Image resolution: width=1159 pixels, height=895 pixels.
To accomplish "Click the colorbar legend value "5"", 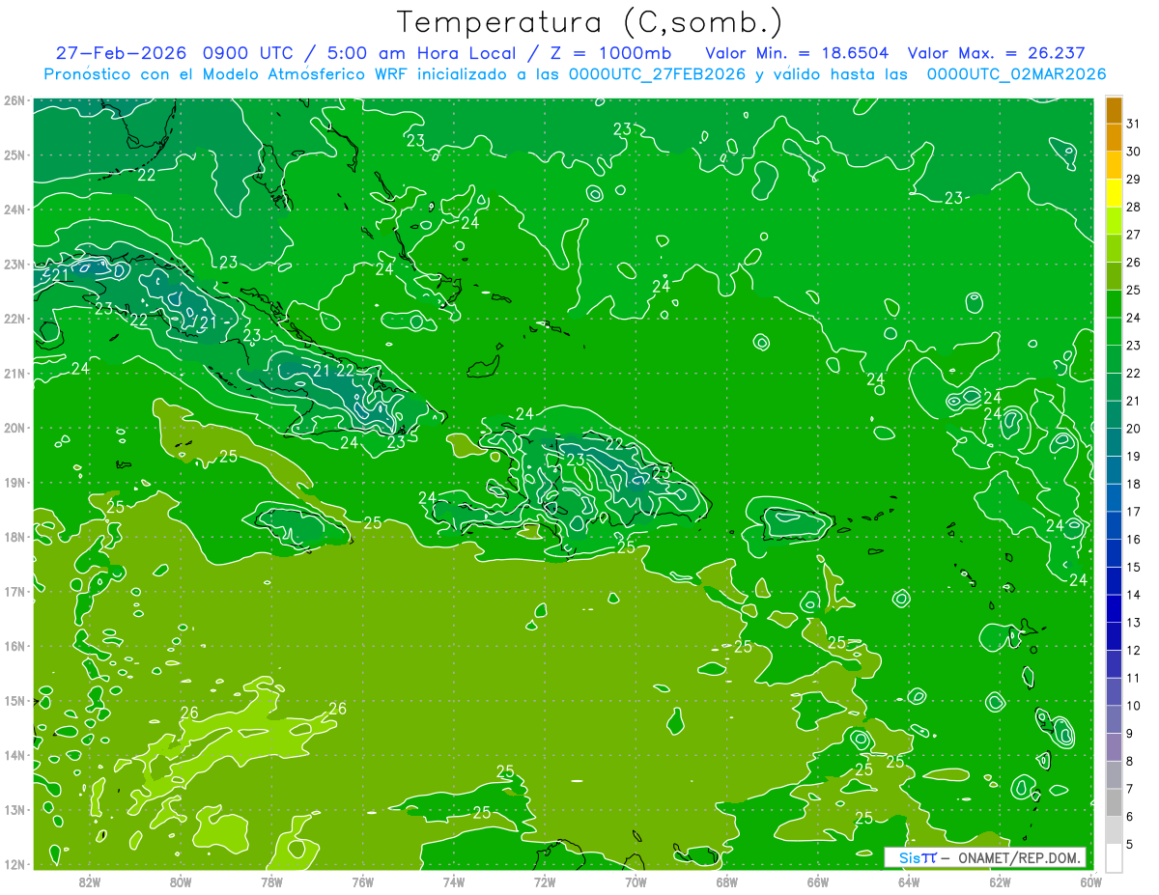I will point(1130,845).
